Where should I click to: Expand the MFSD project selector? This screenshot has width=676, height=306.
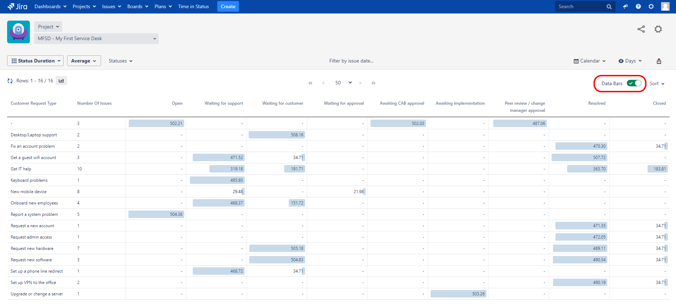coord(96,39)
